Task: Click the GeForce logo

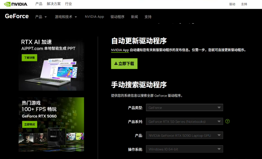Action: point(17,16)
